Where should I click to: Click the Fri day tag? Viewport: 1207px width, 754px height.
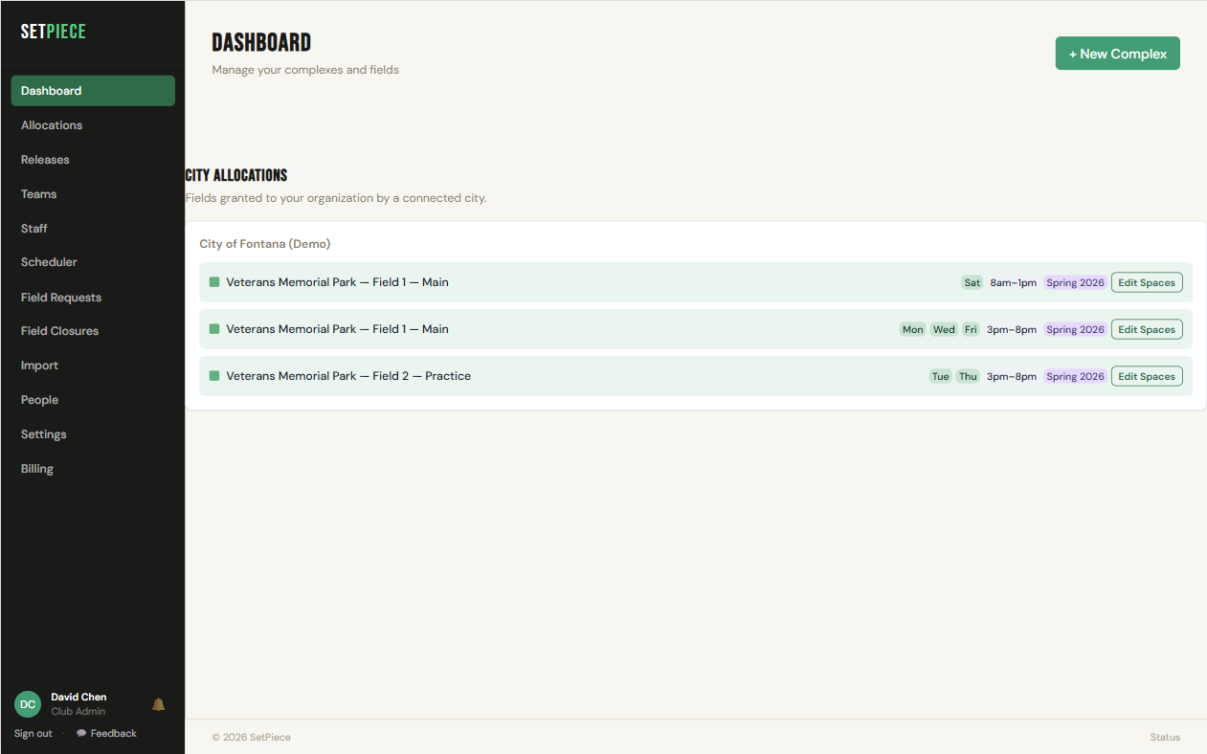point(971,329)
